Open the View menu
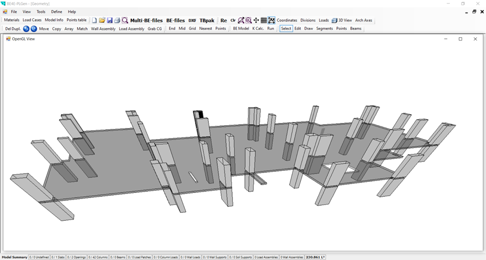The image size is (486, 260). (x=27, y=12)
